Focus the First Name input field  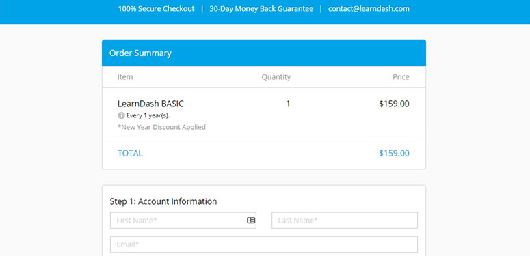[x=183, y=221]
